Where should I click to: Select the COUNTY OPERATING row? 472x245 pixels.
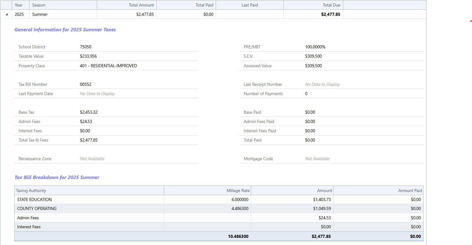[x=37, y=208]
